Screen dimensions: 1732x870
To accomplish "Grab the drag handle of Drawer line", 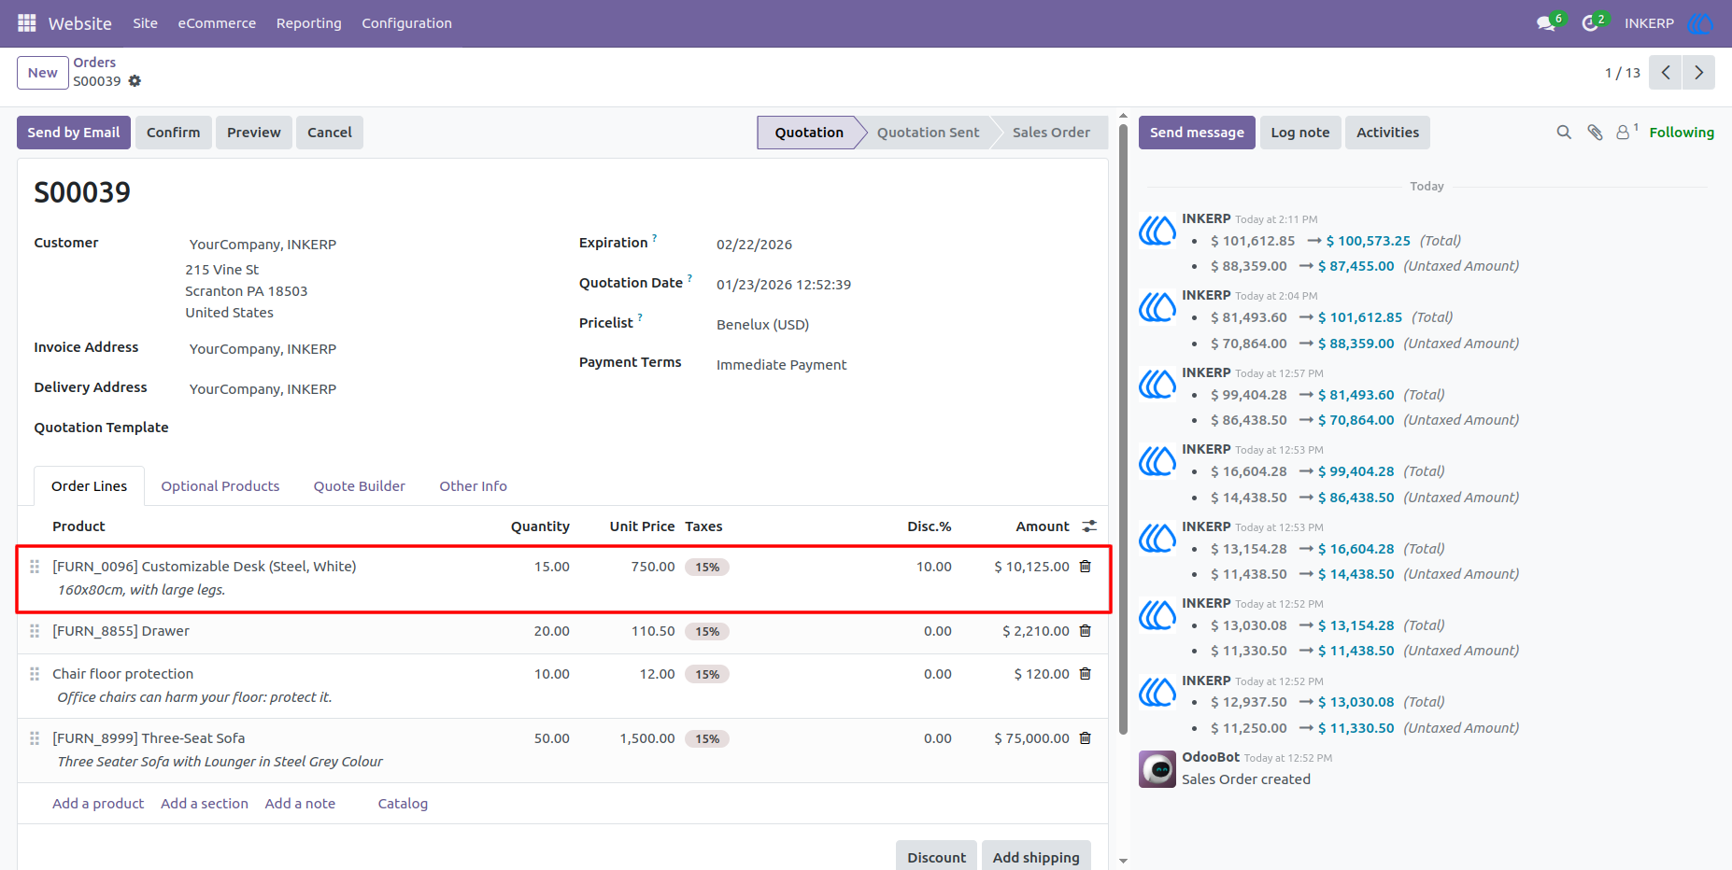I will pyautogui.click(x=35, y=631).
